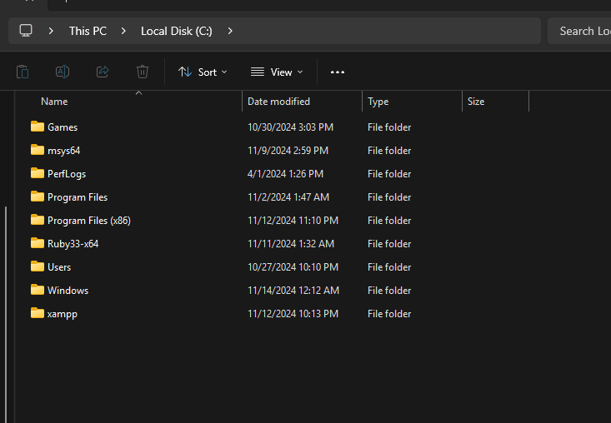Click File folder type in Windows row
Image resolution: width=611 pixels, height=423 pixels.
[389, 291]
